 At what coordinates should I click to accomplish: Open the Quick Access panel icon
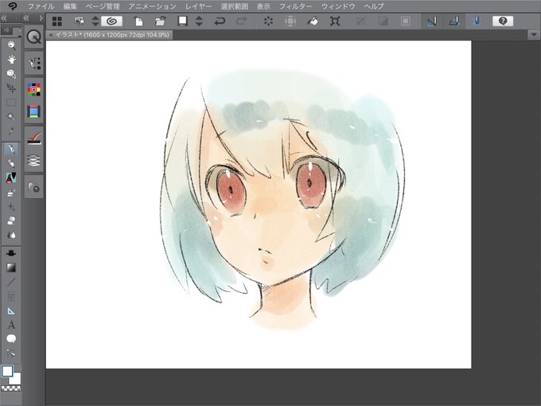pos(33,37)
